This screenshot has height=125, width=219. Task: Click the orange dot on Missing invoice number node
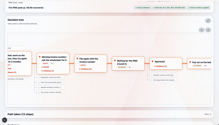coord(40,57)
